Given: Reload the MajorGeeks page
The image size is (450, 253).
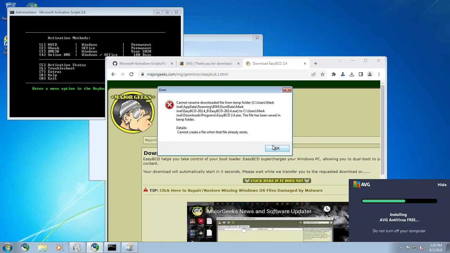Looking at the screenshot, I should coord(131,74).
